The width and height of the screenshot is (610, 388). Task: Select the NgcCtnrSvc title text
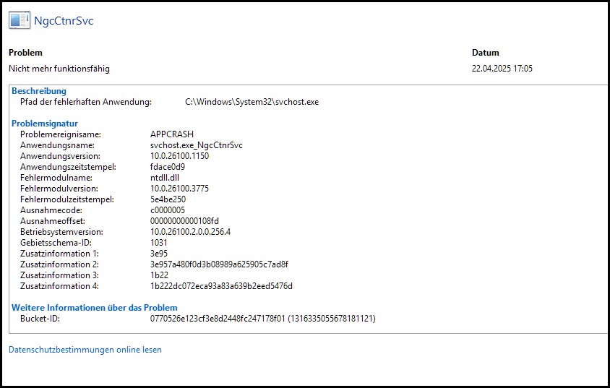(64, 21)
